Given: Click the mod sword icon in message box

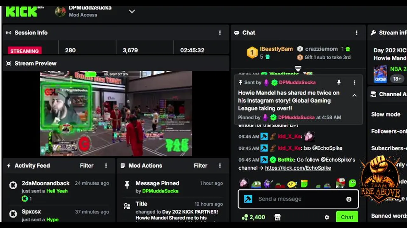Looking at the screenshot, I should pyautogui.click(x=248, y=199).
